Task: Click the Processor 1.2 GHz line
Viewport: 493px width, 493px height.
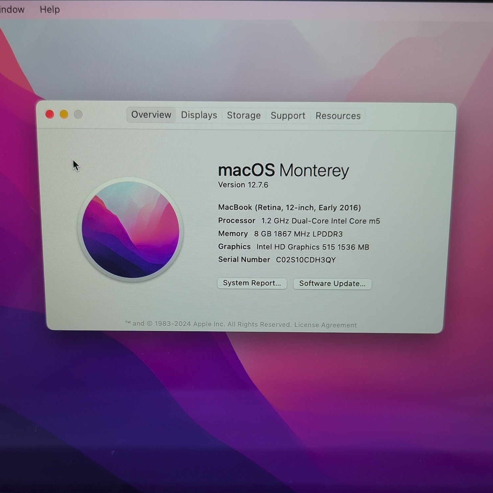Action: point(299,221)
